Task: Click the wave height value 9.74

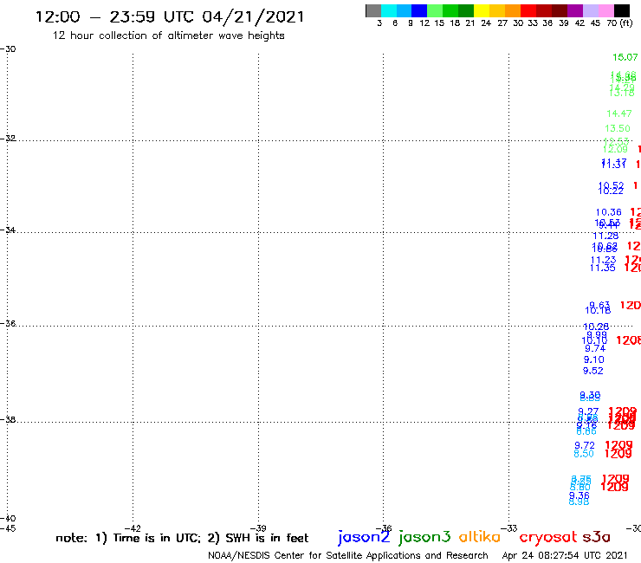Action: (x=595, y=348)
